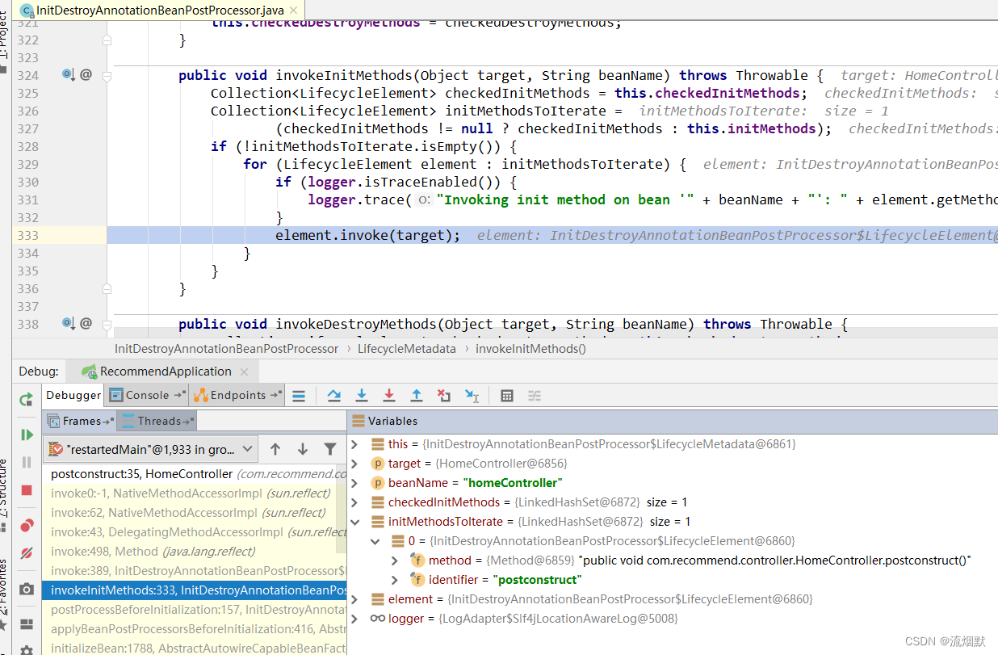Expand the 'logger' variable node
998x655 pixels.
[x=355, y=619]
